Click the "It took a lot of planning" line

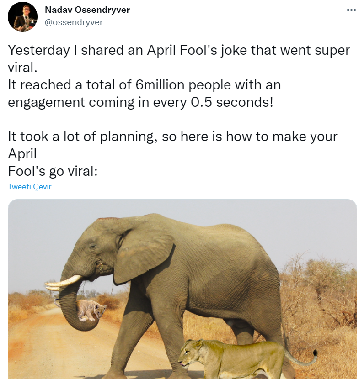pyautogui.click(x=173, y=136)
